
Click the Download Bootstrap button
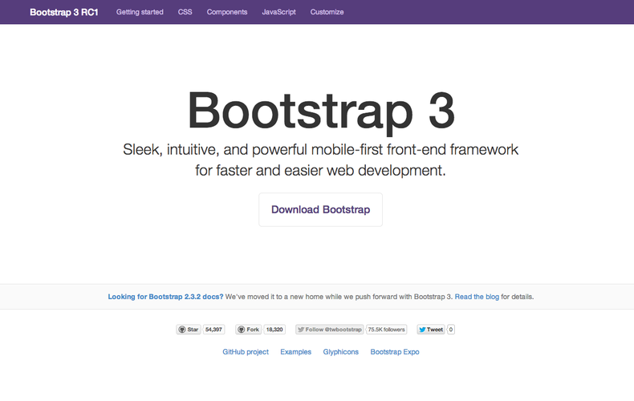click(x=320, y=209)
